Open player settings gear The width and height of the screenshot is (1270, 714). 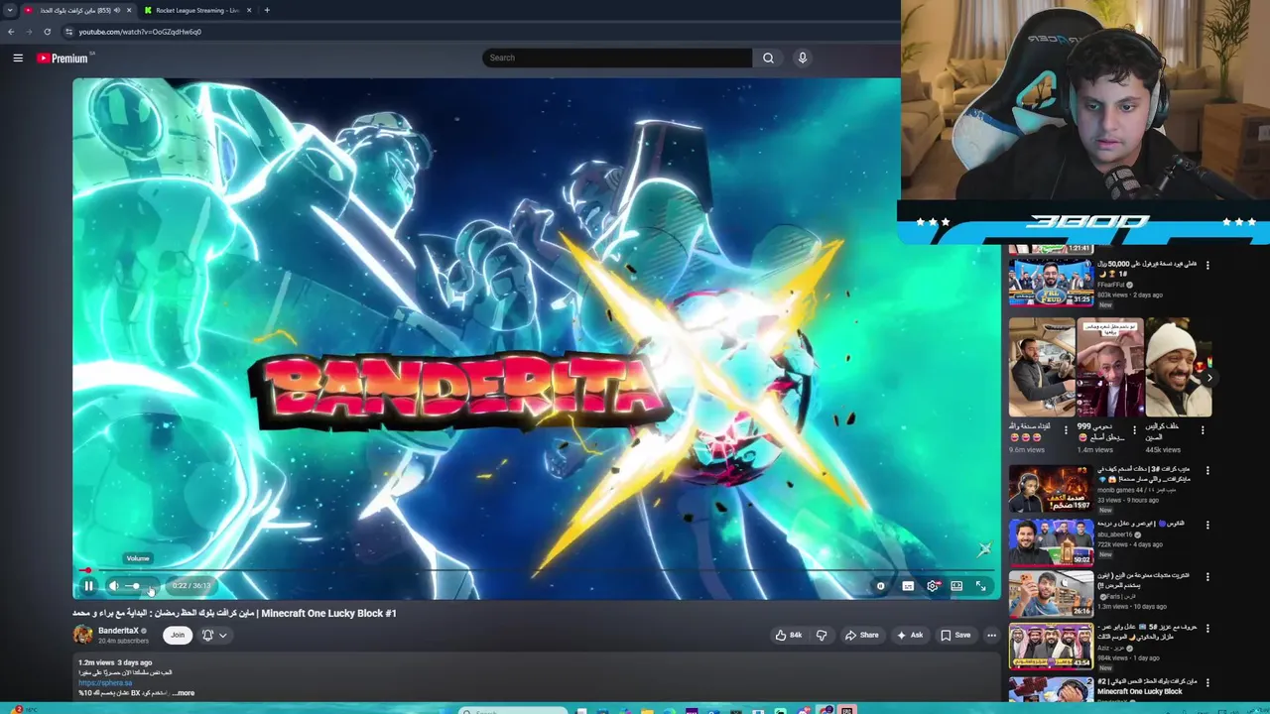(933, 586)
